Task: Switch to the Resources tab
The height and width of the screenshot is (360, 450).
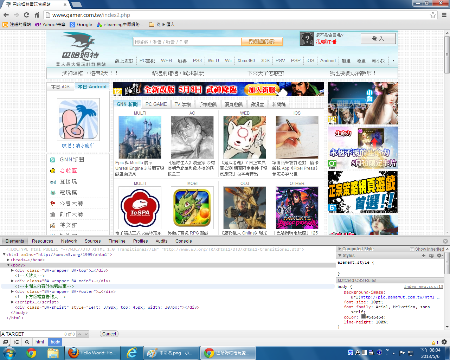Action: pyautogui.click(x=43, y=241)
